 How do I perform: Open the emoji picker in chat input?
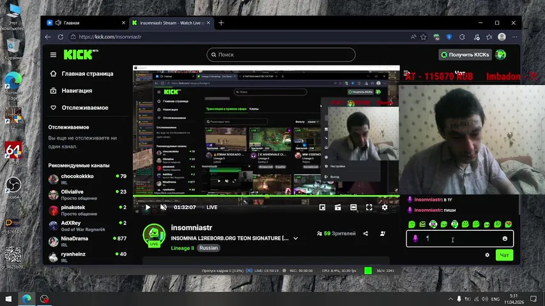click(505, 238)
